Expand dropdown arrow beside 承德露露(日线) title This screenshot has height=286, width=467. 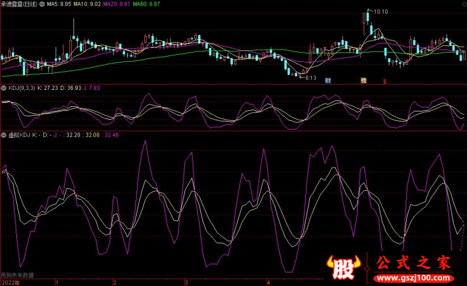point(41,4)
